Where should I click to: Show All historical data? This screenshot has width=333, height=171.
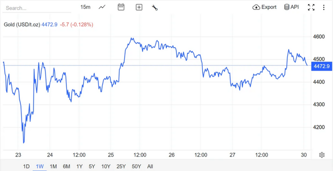[x=150, y=166]
